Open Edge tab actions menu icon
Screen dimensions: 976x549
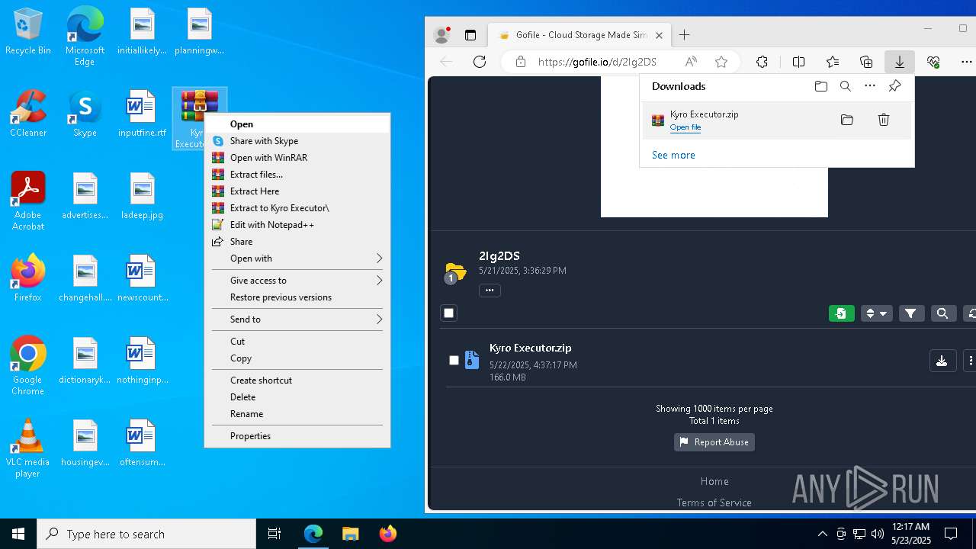pos(470,35)
